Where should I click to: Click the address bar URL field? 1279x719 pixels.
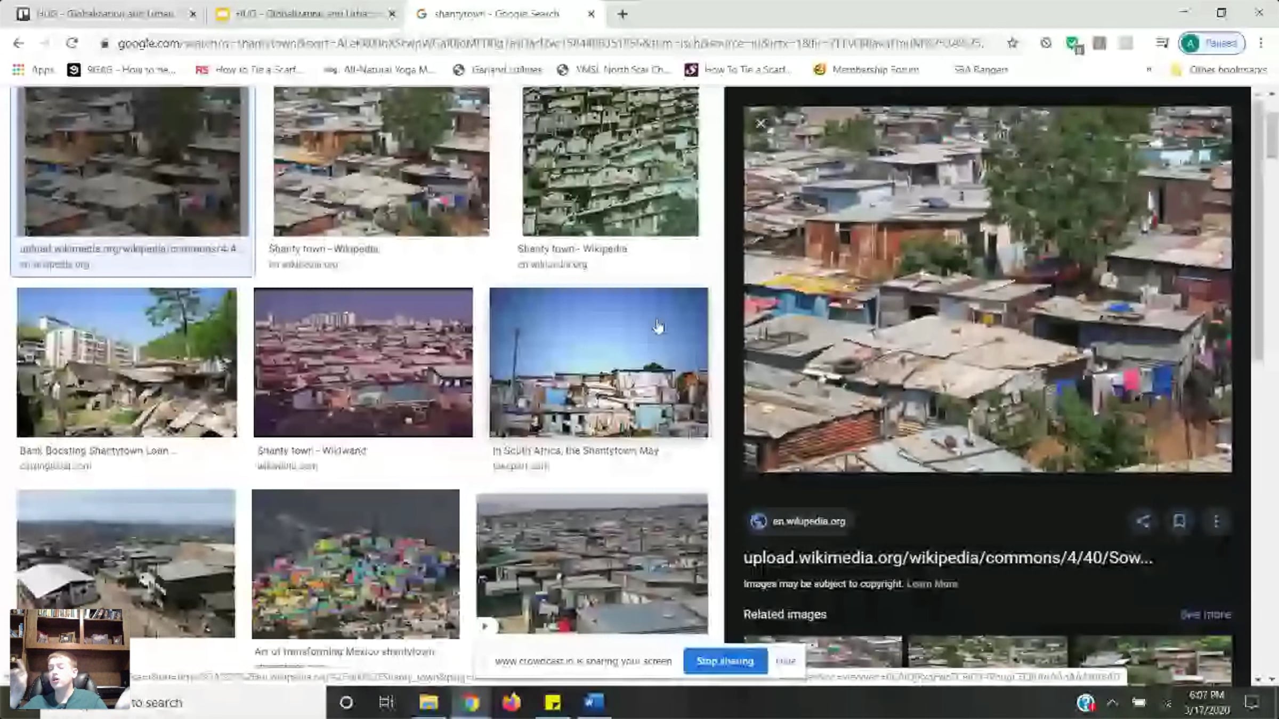click(x=533, y=43)
